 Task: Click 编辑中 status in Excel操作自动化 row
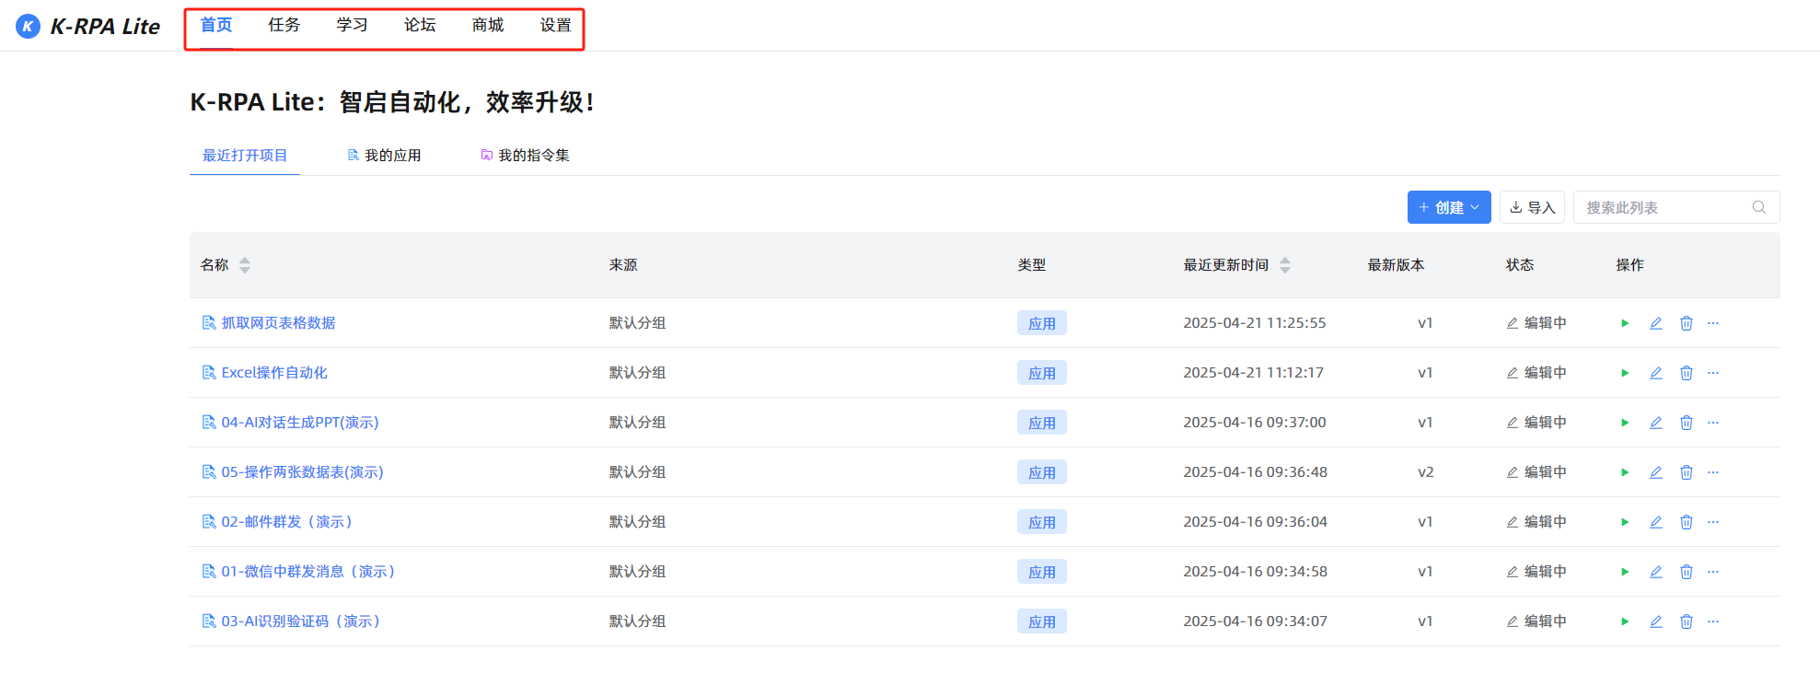click(x=1536, y=373)
